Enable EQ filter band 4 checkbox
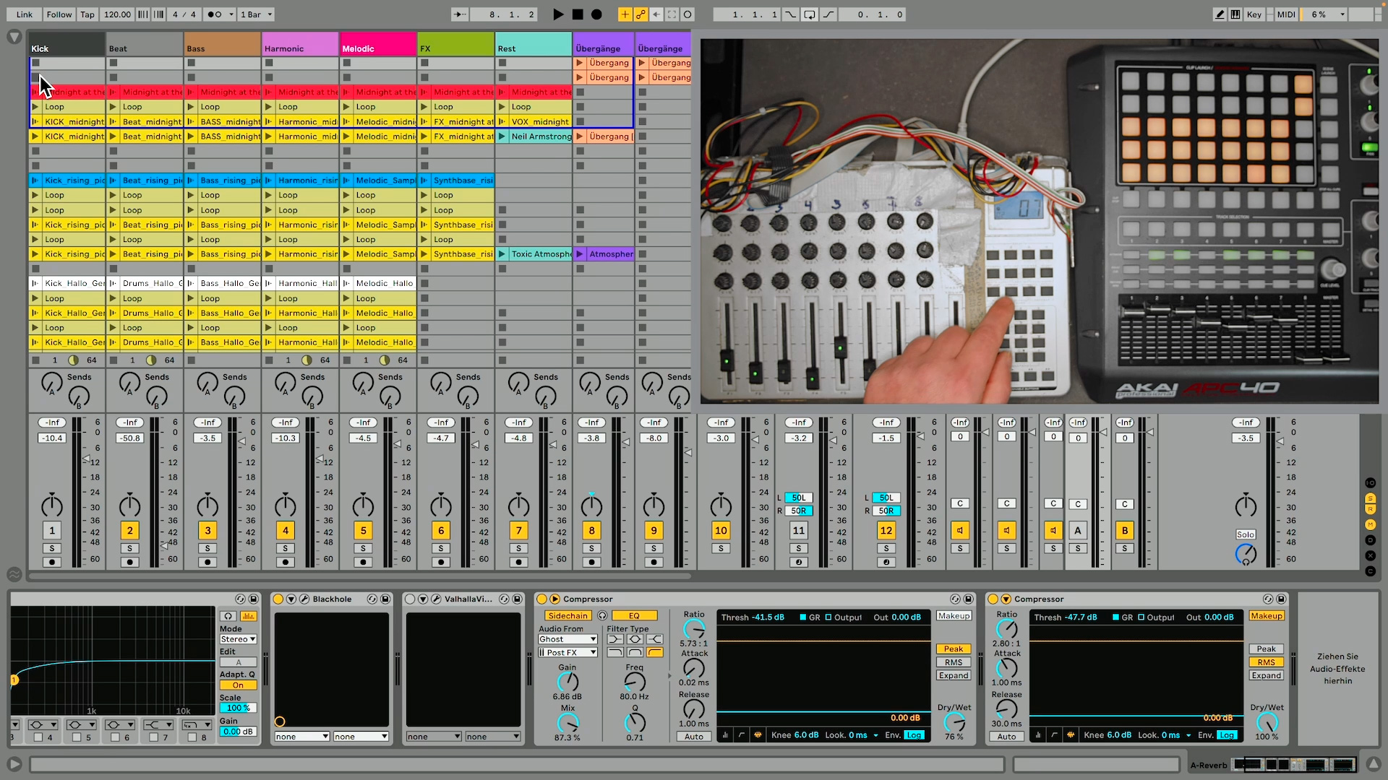Viewport: 1388px width, 780px height. pos(38,737)
